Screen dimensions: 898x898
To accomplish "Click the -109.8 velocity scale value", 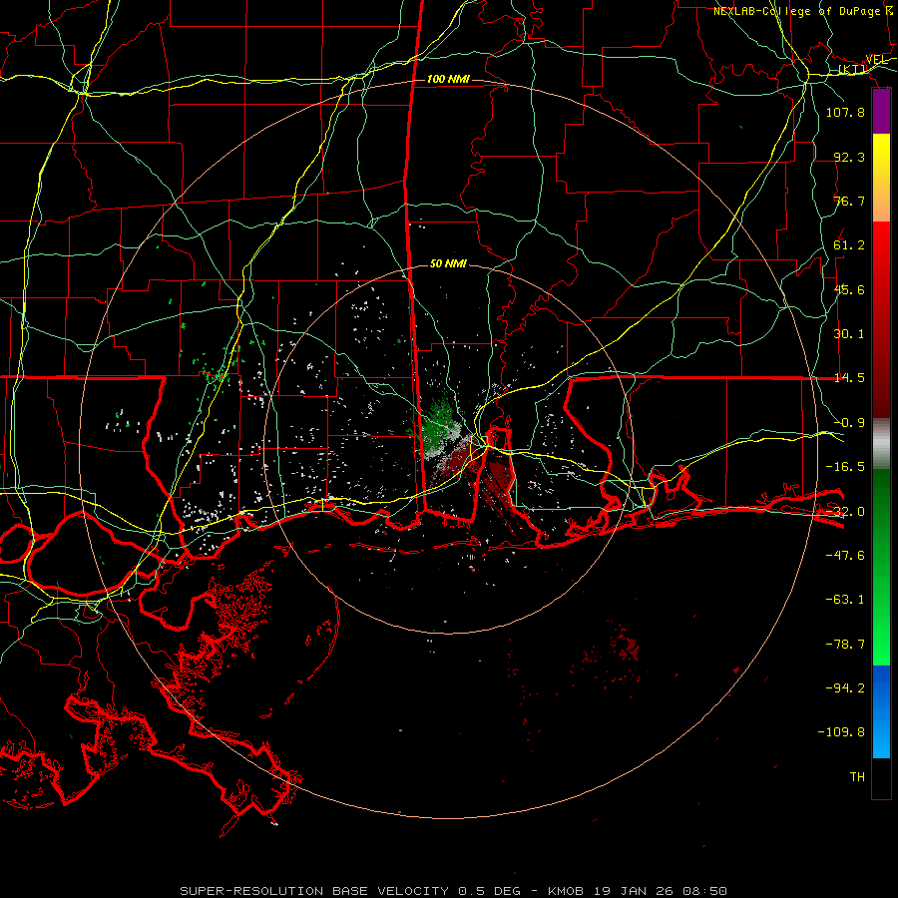I will pos(841,732).
